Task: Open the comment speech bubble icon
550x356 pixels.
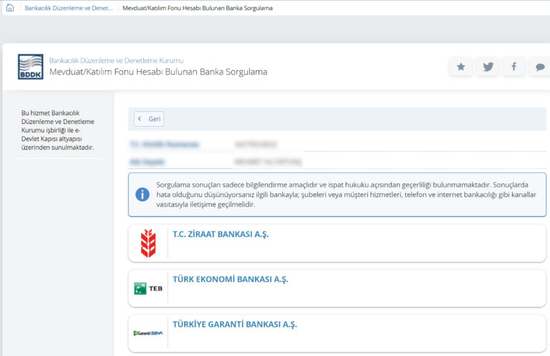Action: 539,67
